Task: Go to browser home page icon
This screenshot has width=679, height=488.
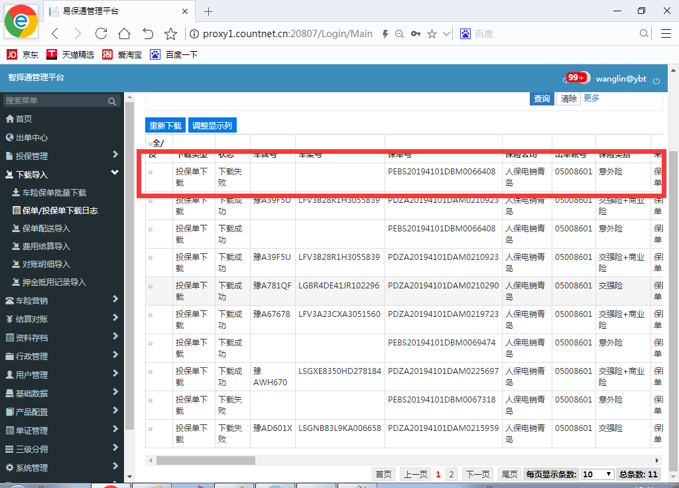Action: [124, 34]
